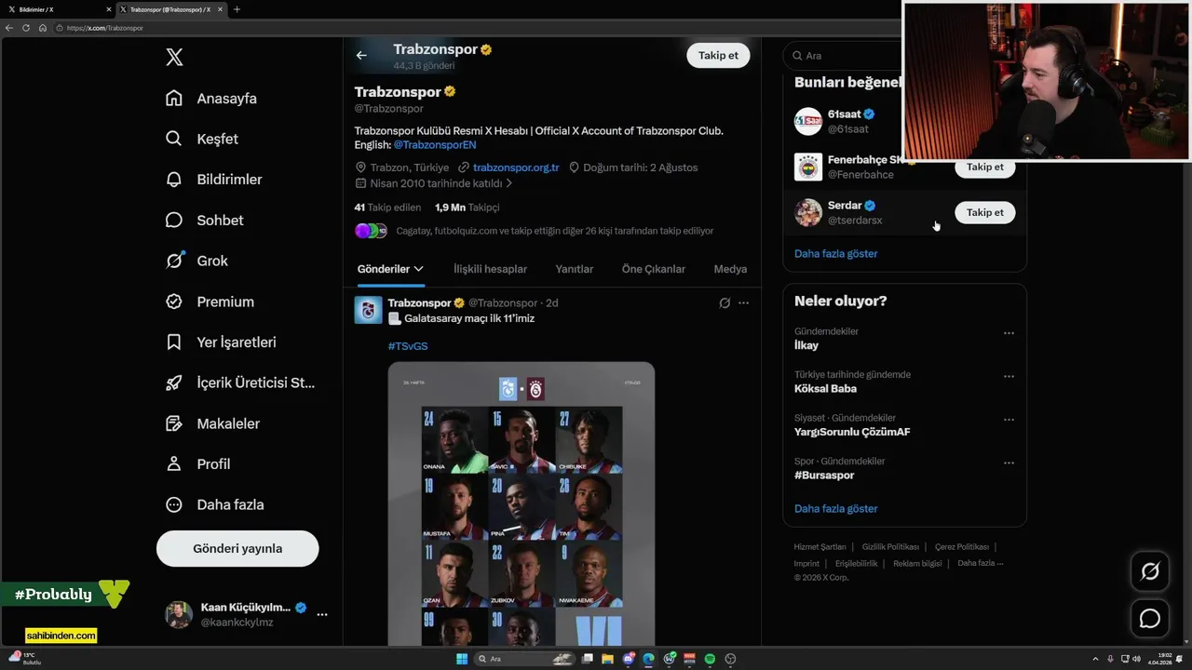This screenshot has height=670, width=1192.
Task: Open Sohbet messages
Action: coord(204,221)
